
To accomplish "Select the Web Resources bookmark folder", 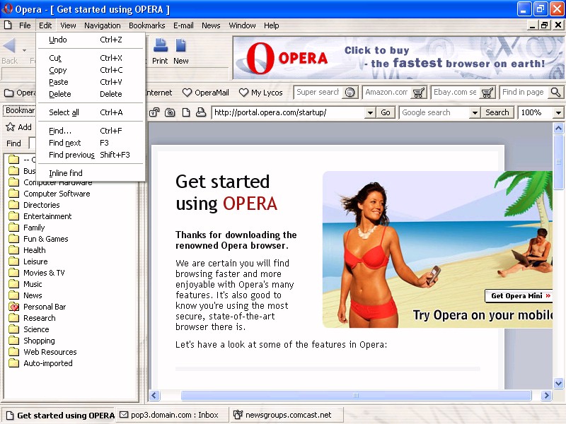I will pos(50,352).
